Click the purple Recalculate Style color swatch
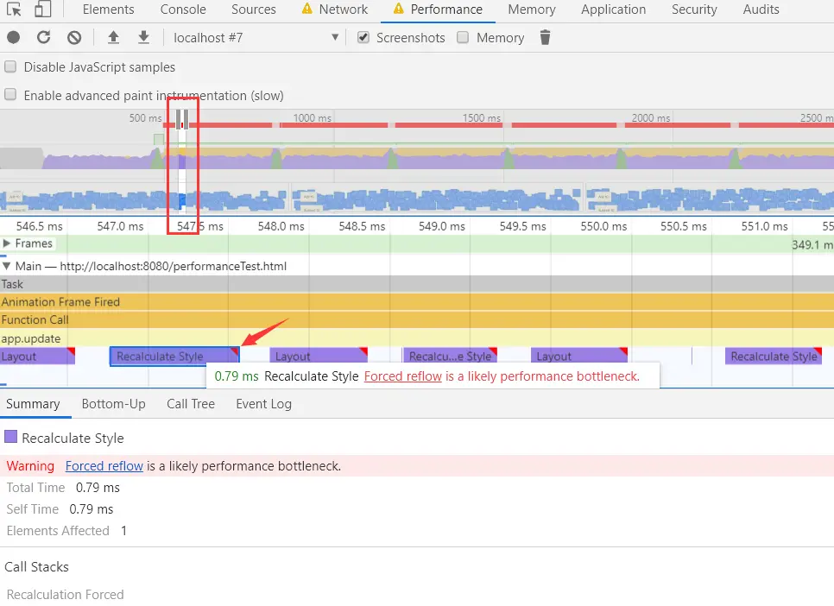Image resolution: width=834 pixels, height=606 pixels. click(x=10, y=437)
